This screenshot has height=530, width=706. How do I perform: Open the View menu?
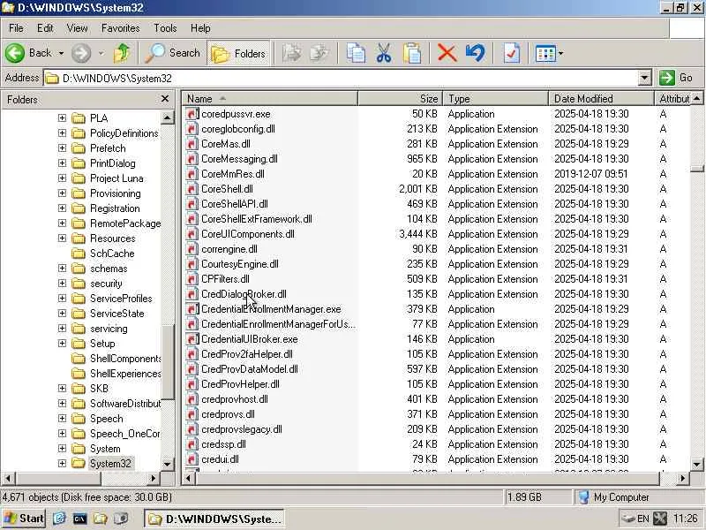77,28
